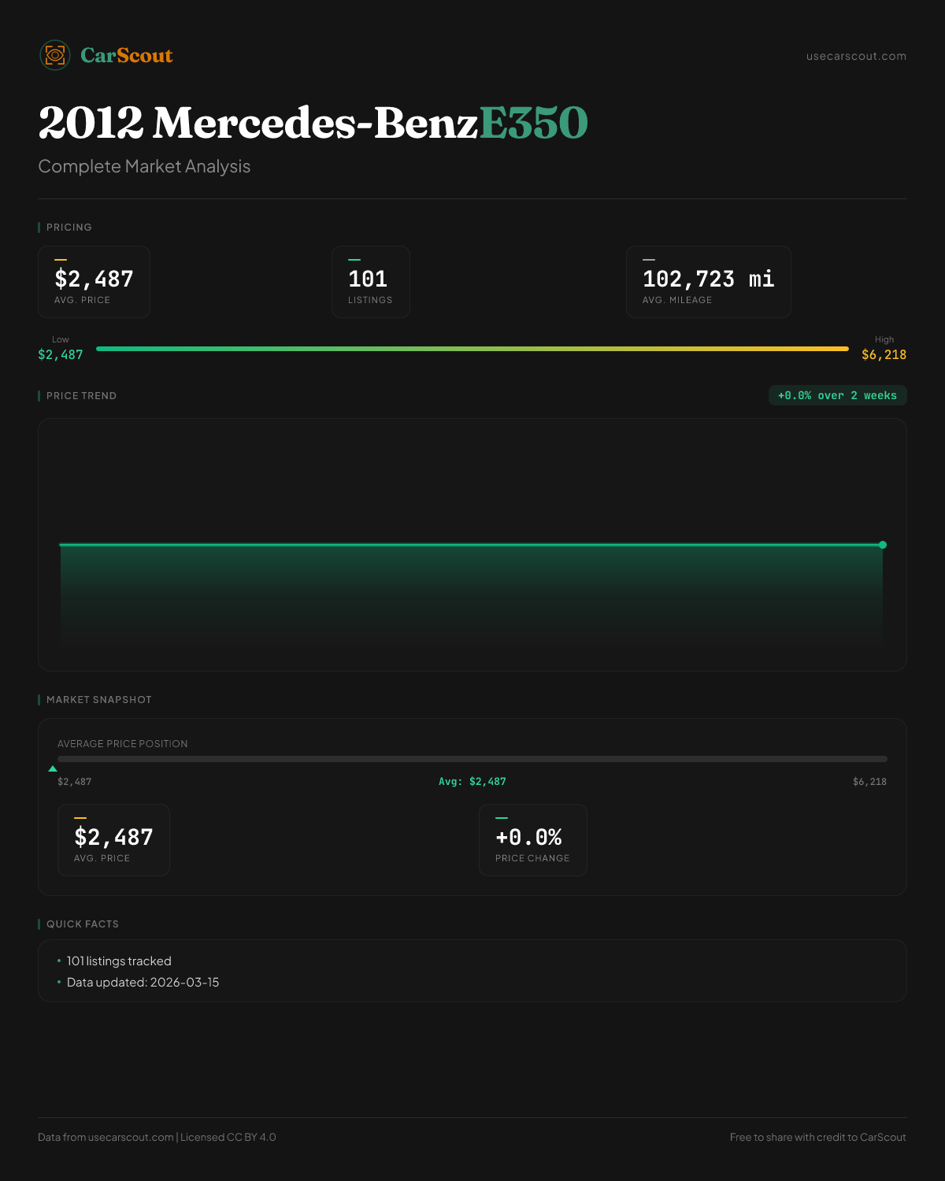Select the +0.0% Price Change card
Image resolution: width=945 pixels, height=1181 pixels.
tap(532, 840)
